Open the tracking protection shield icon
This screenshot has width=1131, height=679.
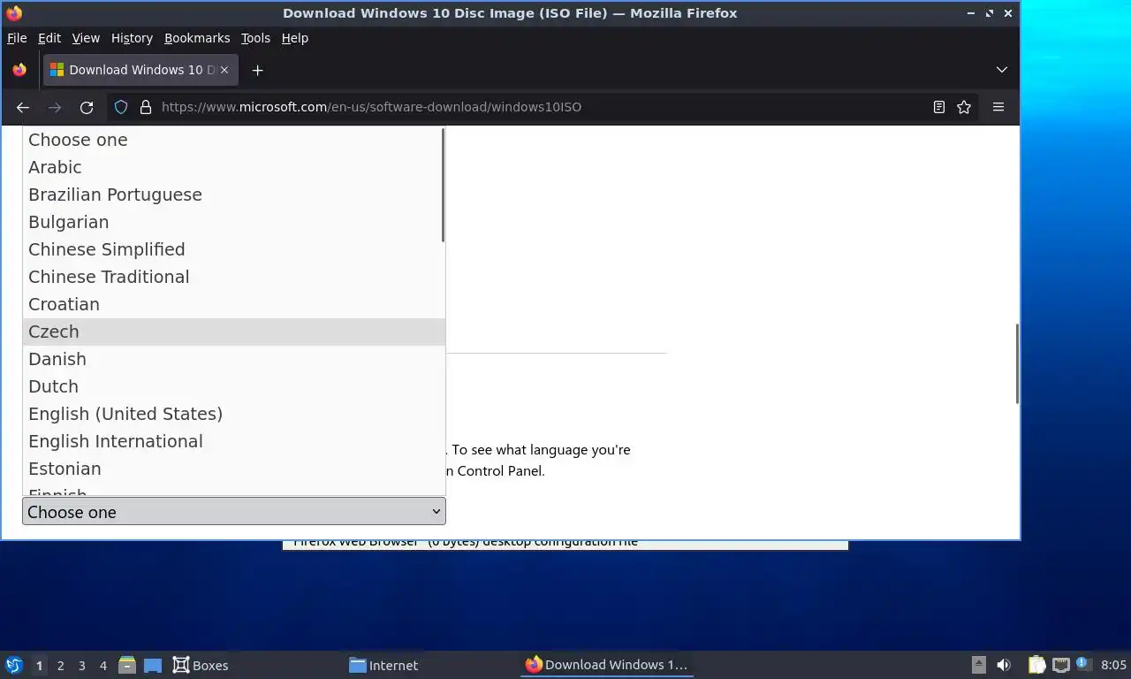coord(121,107)
